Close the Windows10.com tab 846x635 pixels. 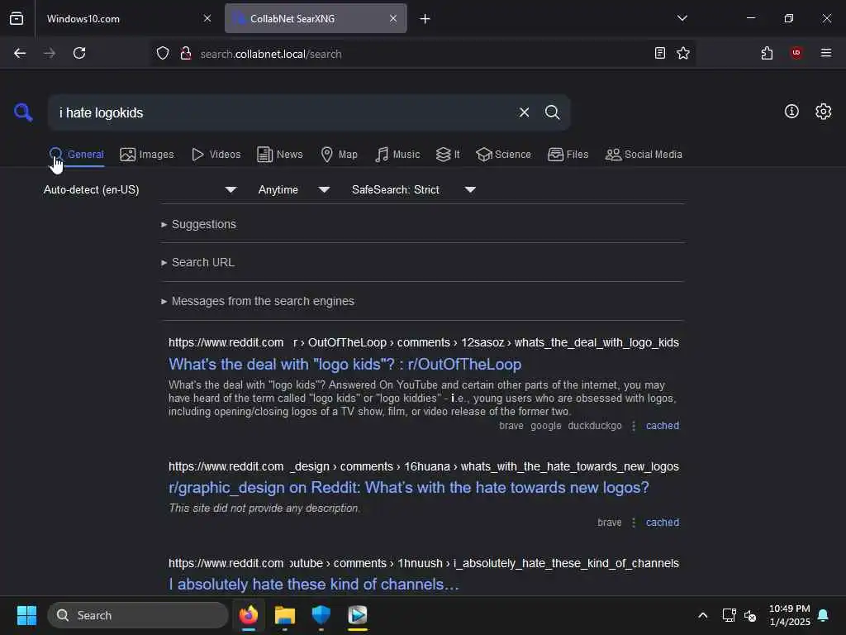(207, 18)
